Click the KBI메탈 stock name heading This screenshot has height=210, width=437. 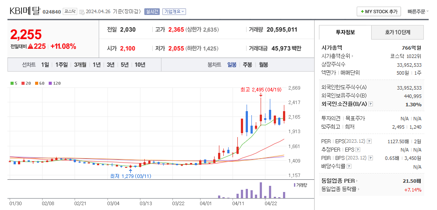25,11
